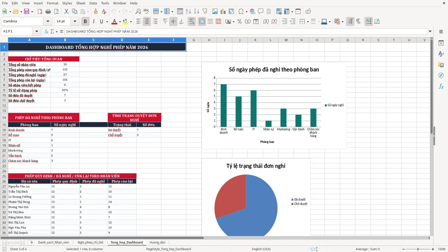Image resolution: width=448 pixels, height=252 pixels.
Task: Click the Save document icon
Action: (x=26, y=12)
